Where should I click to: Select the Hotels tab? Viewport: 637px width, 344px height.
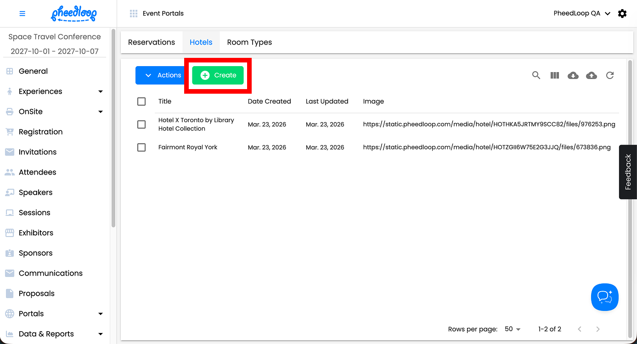[201, 42]
